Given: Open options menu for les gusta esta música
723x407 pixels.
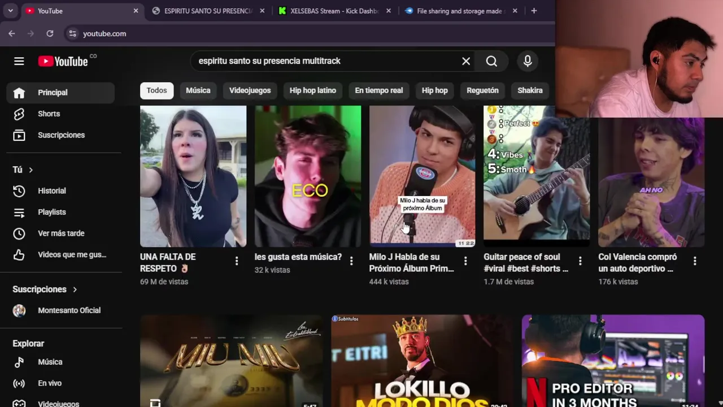Looking at the screenshot, I should coord(351,261).
